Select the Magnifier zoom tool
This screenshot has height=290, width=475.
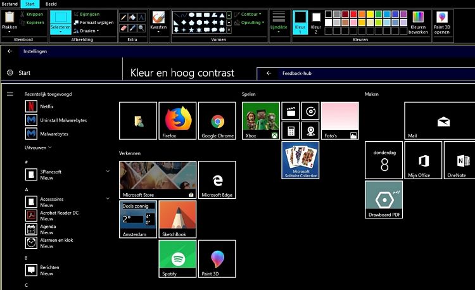141,28
